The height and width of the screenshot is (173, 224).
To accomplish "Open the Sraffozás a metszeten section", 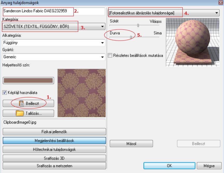I will tap(54, 166).
